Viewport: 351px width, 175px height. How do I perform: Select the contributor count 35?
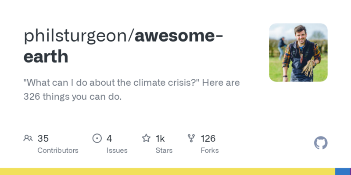point(43,139)
